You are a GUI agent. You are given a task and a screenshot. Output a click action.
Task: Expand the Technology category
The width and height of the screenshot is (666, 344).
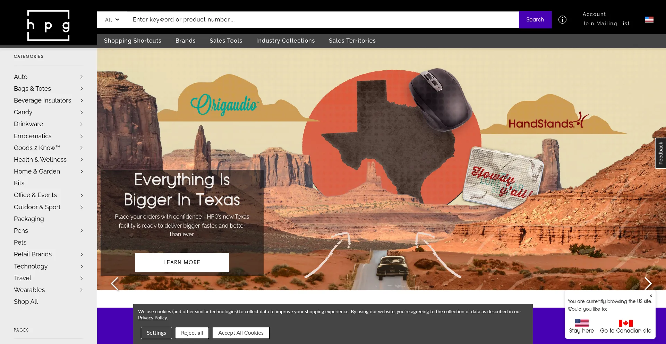[x=82, y=266]
